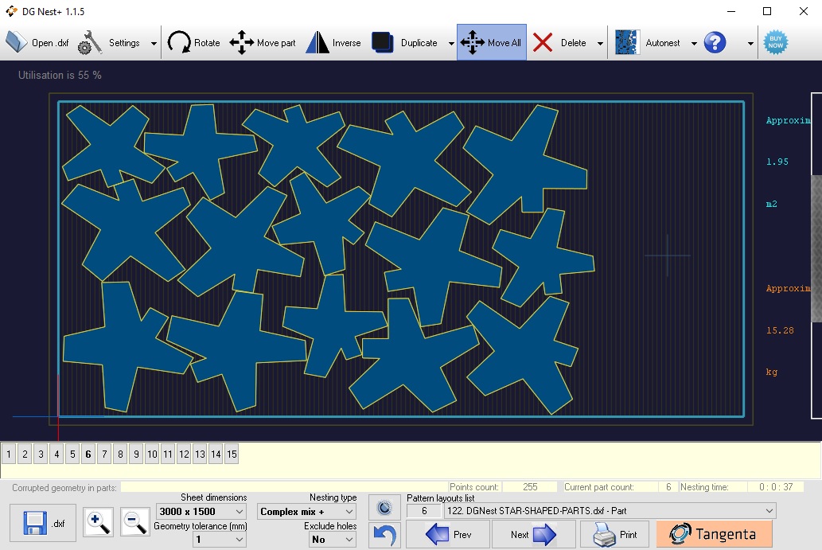
Task: Print the current nesting layout
Action: (614, 535)
